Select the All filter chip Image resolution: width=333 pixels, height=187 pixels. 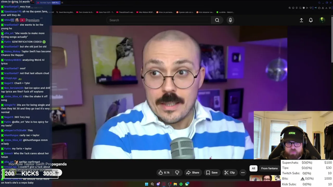point(253,168)
